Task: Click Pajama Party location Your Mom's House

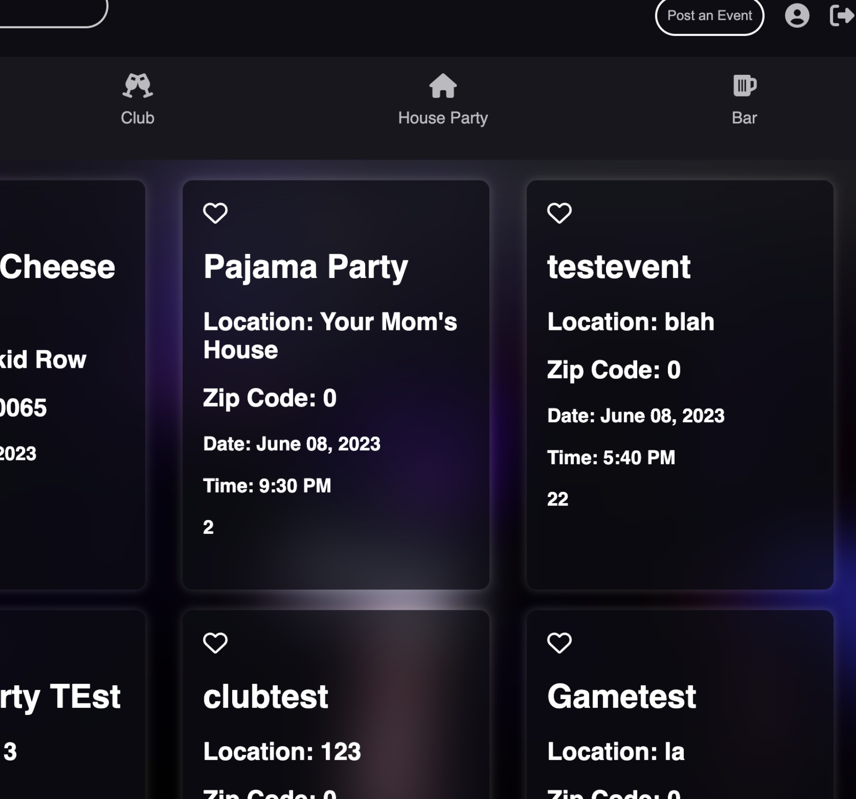Action: pyautogui.click(x=330, y=336)
